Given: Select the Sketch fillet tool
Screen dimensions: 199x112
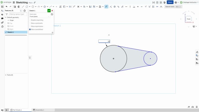Looking at the screenshot, I should (x=74, y=7).
